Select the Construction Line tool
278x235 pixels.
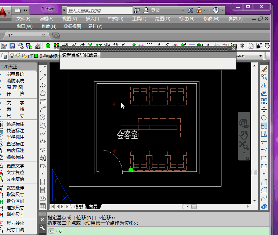tap(43, 77)
